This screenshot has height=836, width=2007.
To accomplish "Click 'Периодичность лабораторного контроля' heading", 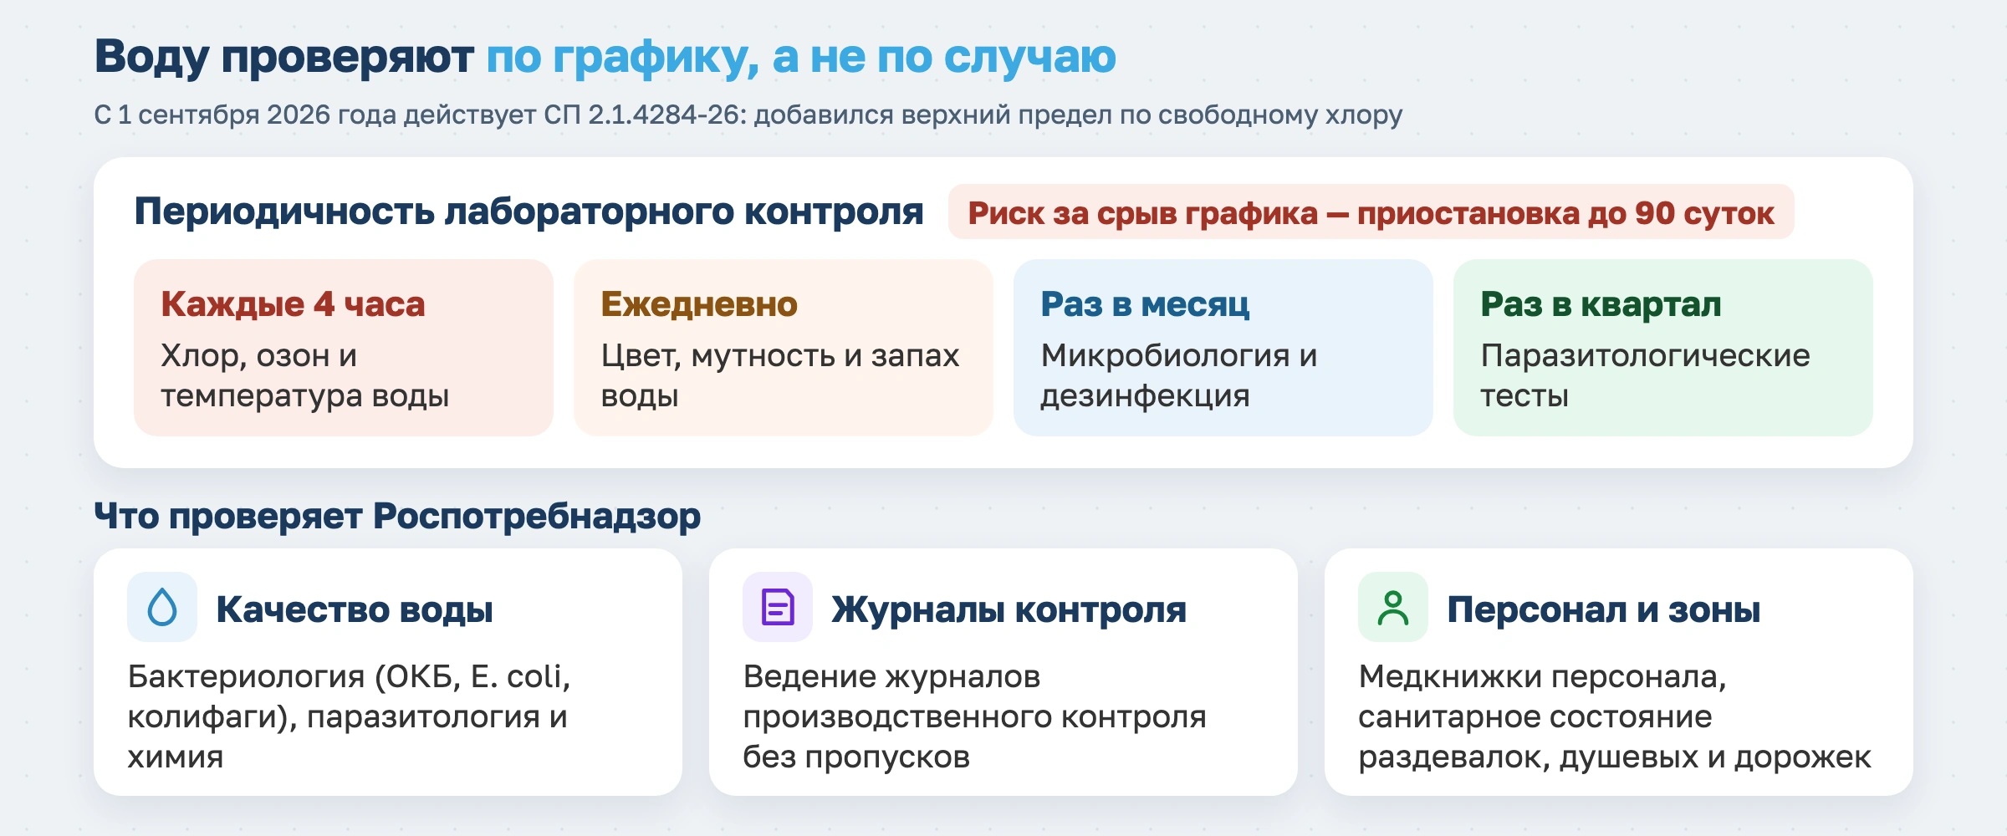I will pos(529,212).
